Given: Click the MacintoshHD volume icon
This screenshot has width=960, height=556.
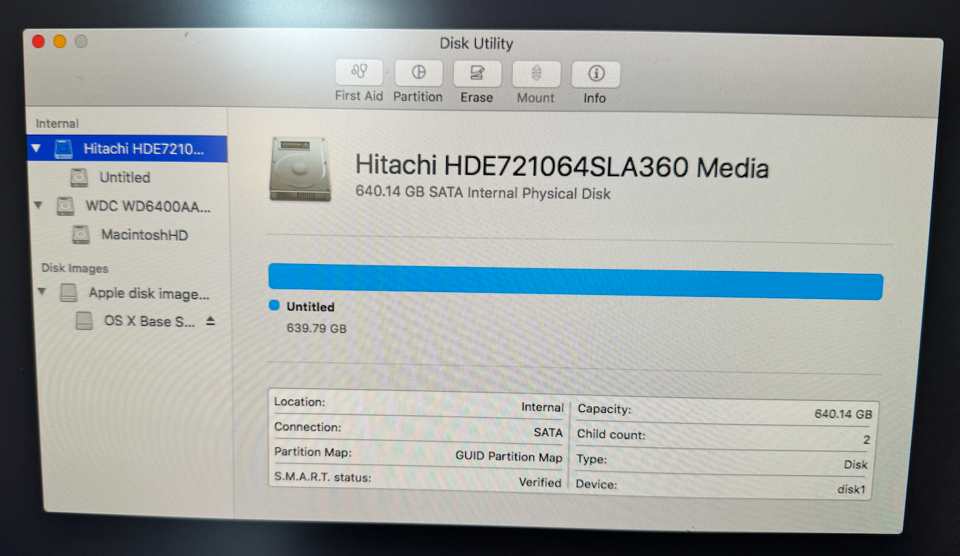Looking at the screenshot, I should 80,234.
